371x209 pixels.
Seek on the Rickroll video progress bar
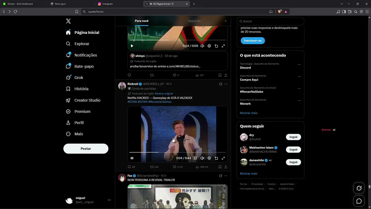[177, 152]
